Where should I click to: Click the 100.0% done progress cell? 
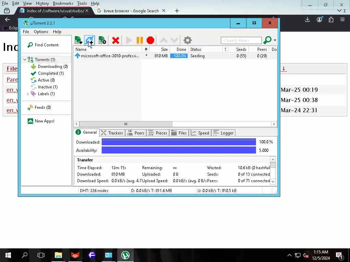tap(179, 56)
